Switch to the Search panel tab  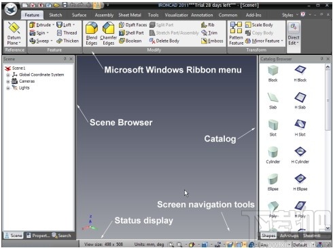click(61, 236)
